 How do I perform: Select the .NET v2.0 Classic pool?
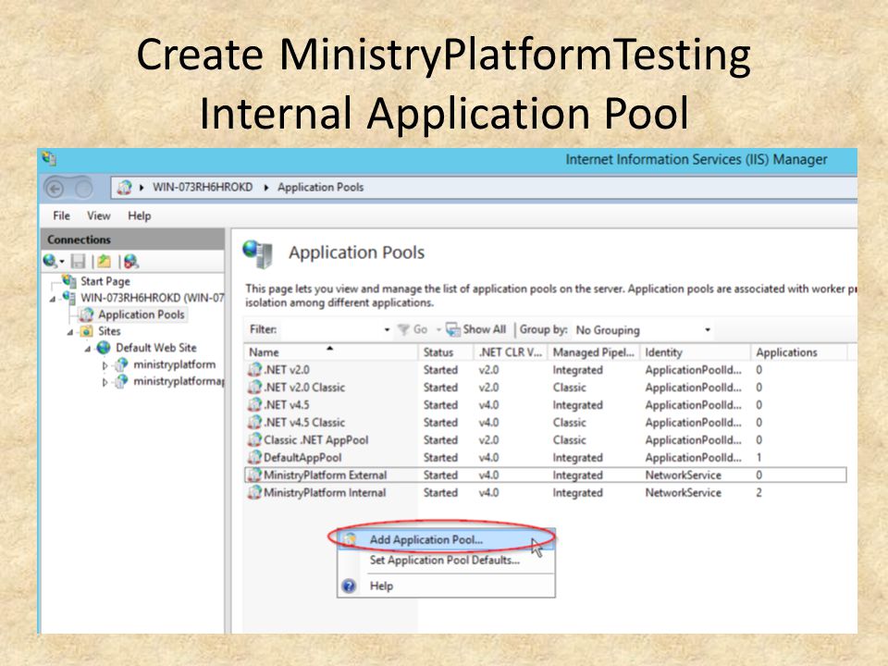(x=546, y=388)
